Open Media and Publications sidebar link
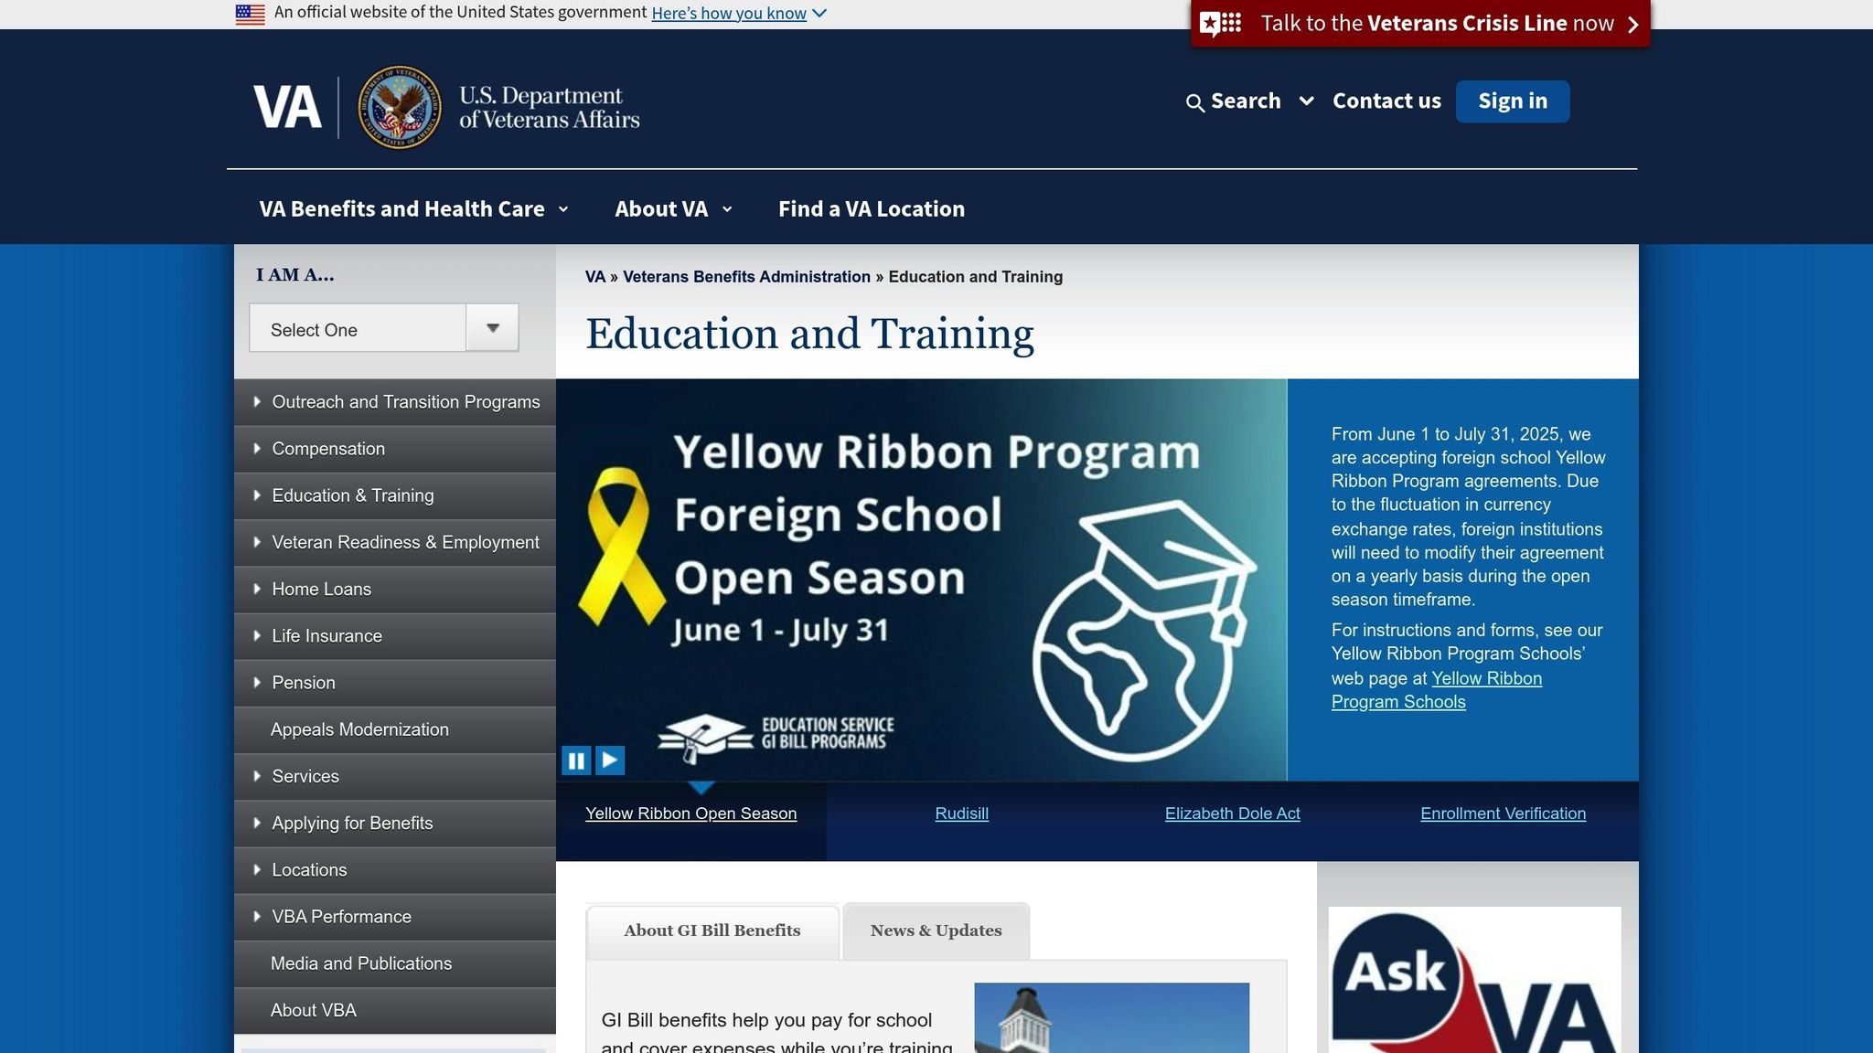This screenshot has width=1873, height=1053. point(395,963)
